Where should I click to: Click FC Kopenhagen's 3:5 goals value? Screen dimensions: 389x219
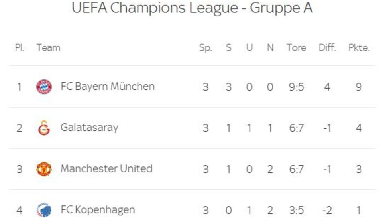click(x=296, y=211)
